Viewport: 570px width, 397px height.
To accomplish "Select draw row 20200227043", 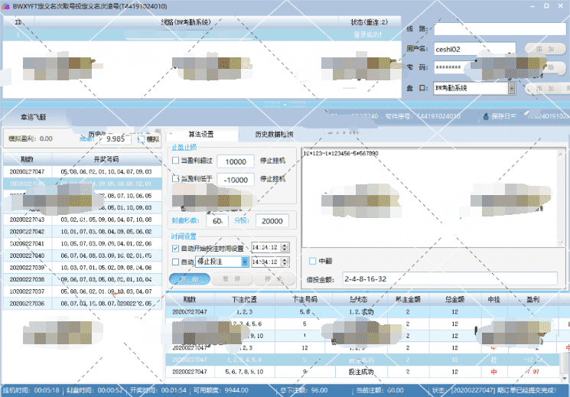I will point(83,220).
